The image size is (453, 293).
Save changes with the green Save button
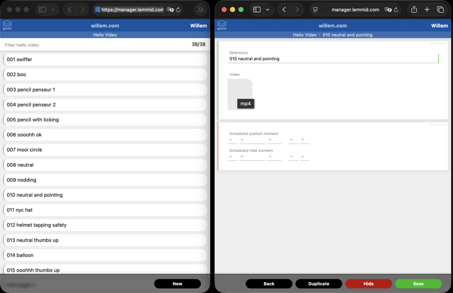418,283
